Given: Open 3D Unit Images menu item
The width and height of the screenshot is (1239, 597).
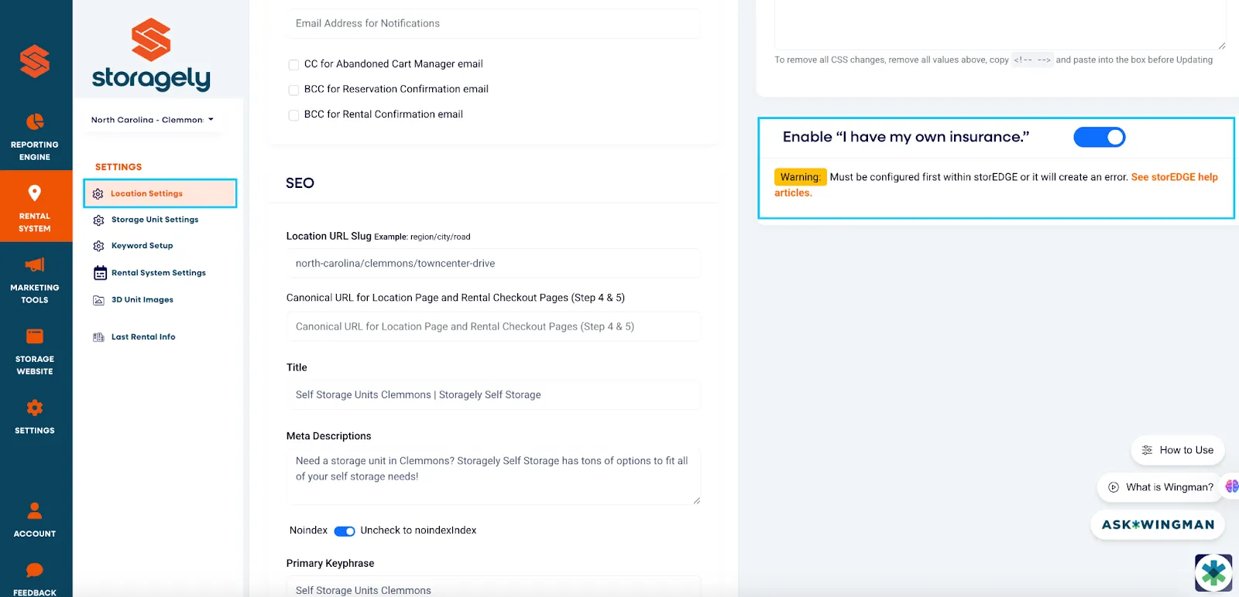Looking at the screenshot, I should coord(142,300).
